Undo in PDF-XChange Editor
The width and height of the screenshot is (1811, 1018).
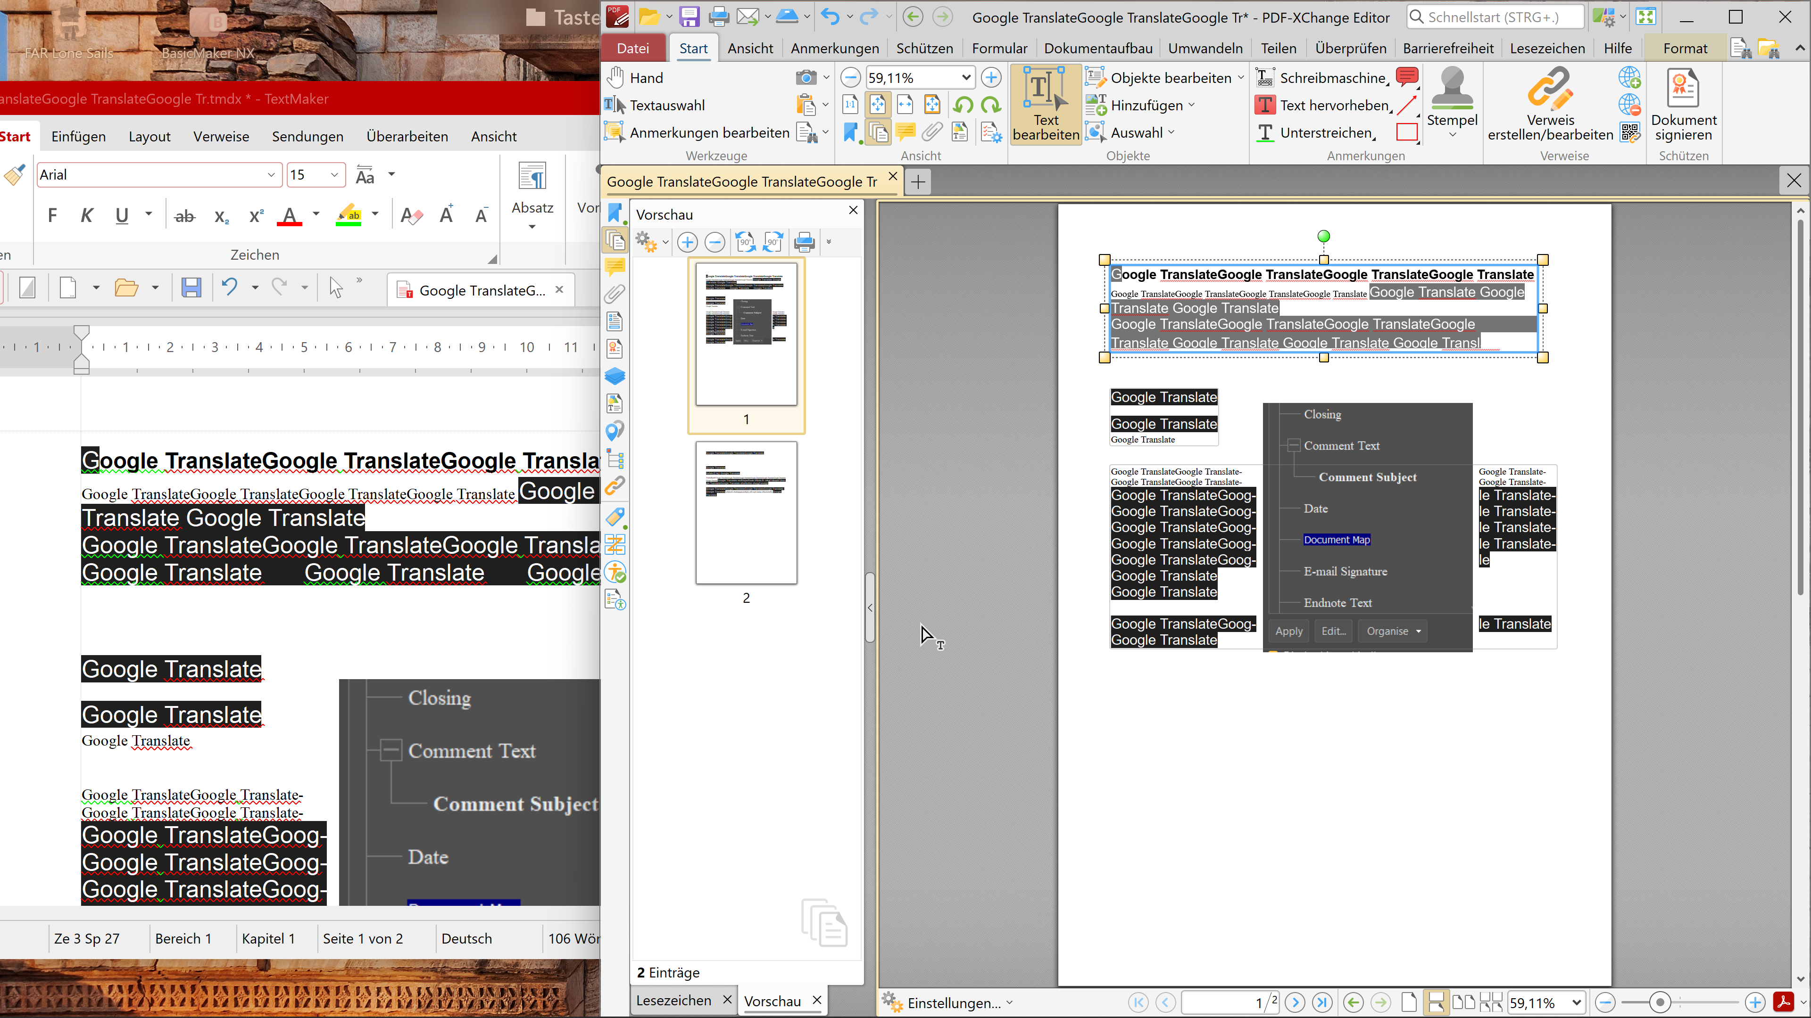pyautogui.click(x=830, y=17)
